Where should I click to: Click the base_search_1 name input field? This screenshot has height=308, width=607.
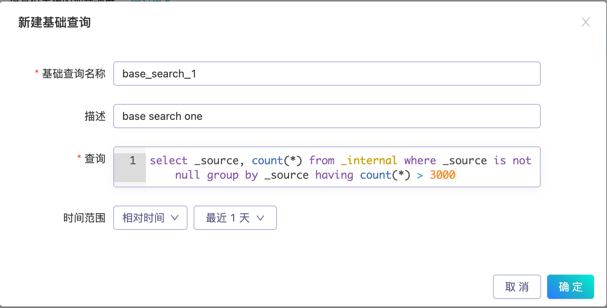[327, 74]
